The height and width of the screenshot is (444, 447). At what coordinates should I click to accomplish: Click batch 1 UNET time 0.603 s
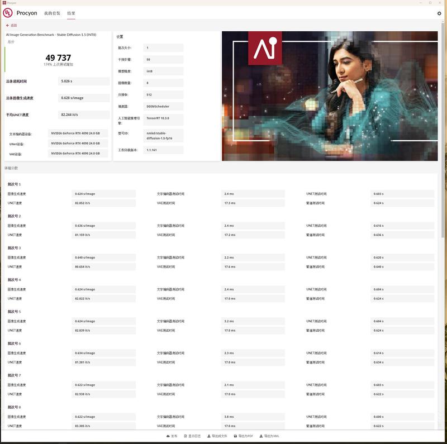(402, 194)
